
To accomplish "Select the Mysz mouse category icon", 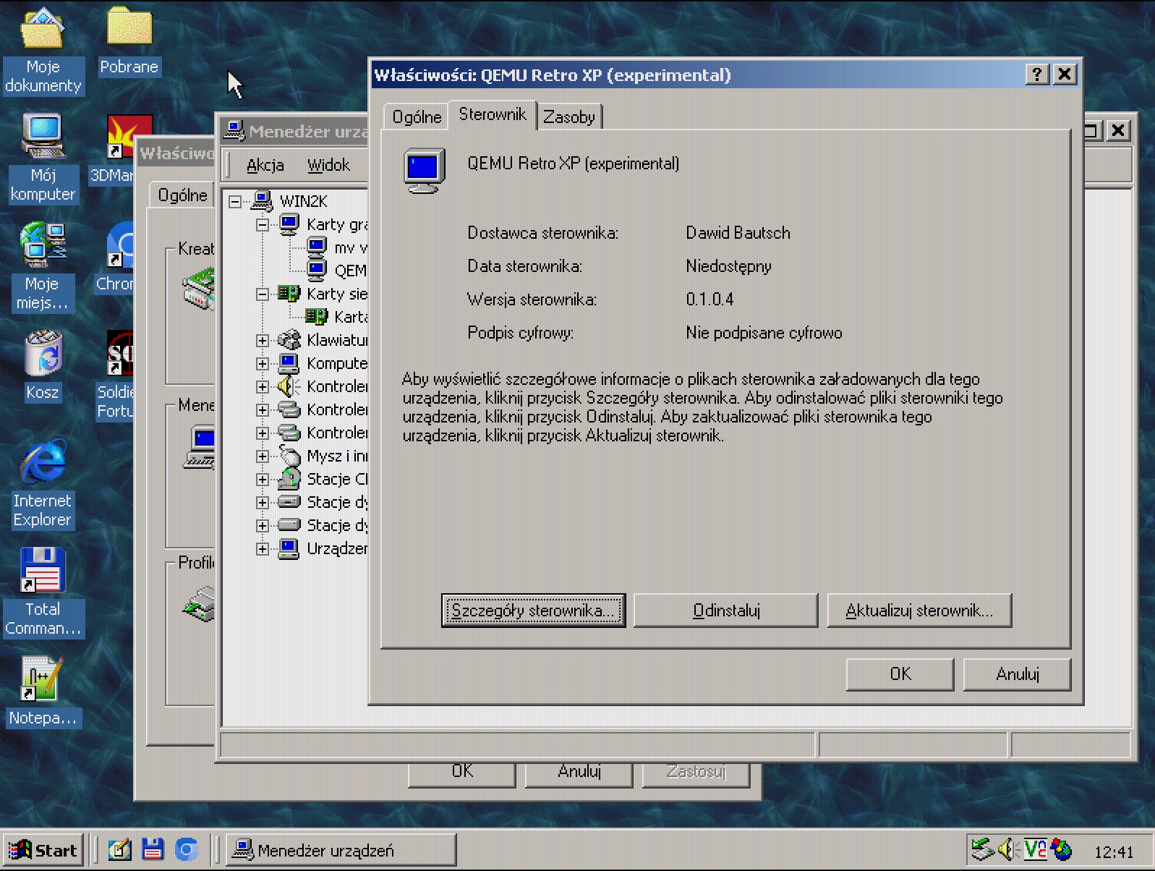I will [289, 456].
